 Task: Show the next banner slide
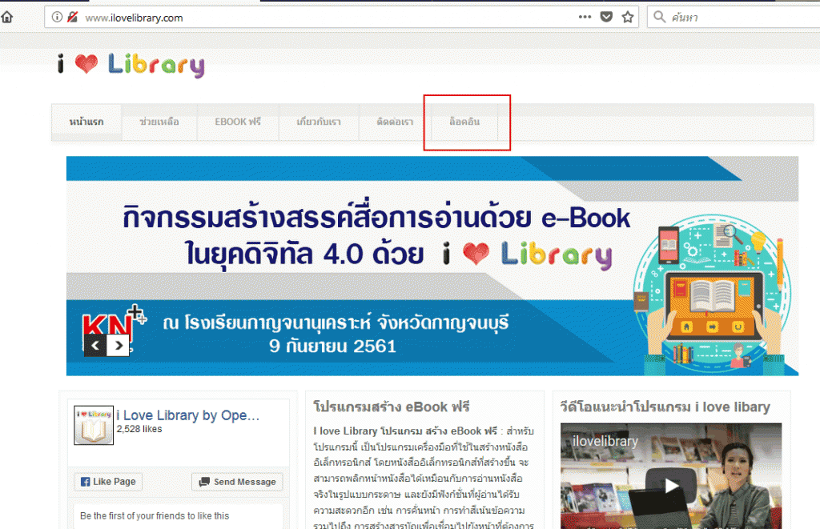point(119,346)
